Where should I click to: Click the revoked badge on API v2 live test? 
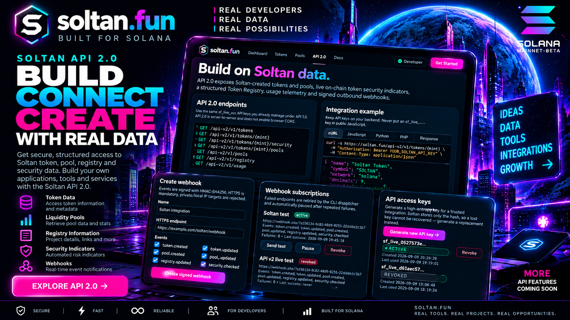308,262
